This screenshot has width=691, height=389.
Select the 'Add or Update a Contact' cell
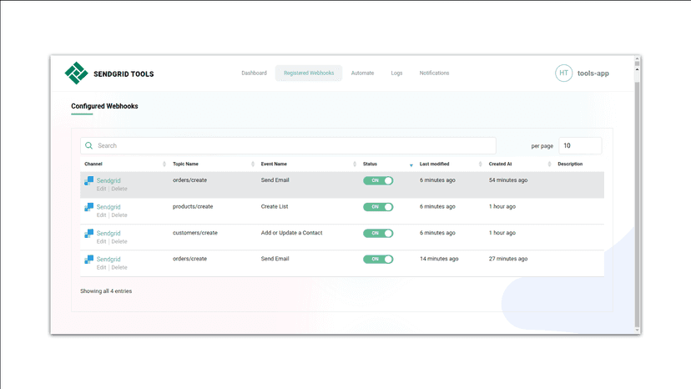(x=292, y=233)
